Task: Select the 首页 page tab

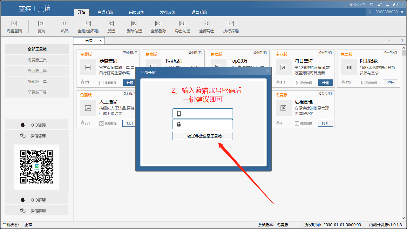Action: tap(89, 41)
